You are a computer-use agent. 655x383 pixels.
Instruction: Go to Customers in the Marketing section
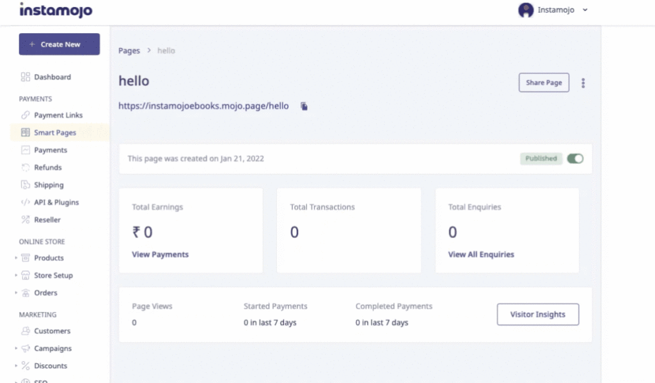click(52, 331)
